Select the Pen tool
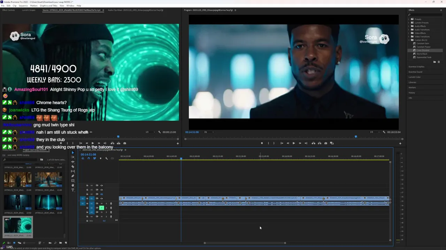Image resolution: width=446 pixels, height=250 pixels. pyautogui.click(x=73, y=176)
